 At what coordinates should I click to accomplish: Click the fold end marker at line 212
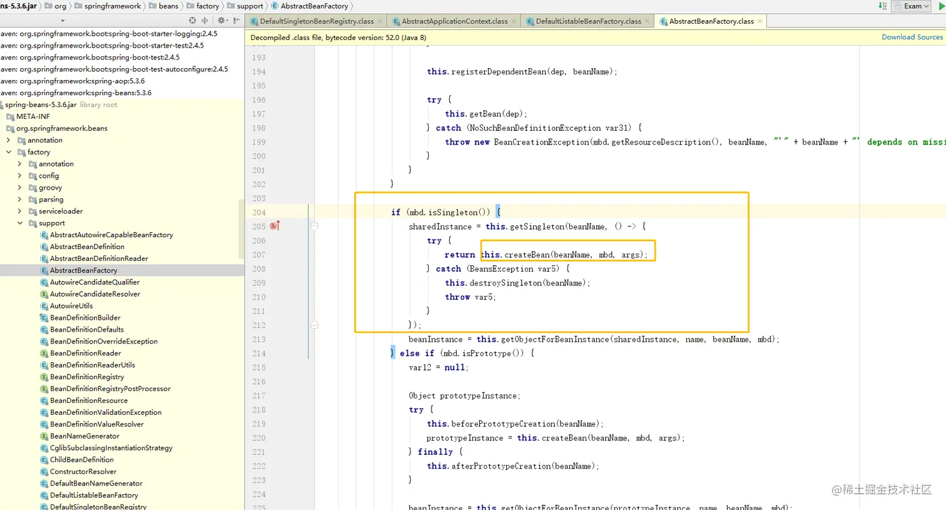[x=315, y=325]
